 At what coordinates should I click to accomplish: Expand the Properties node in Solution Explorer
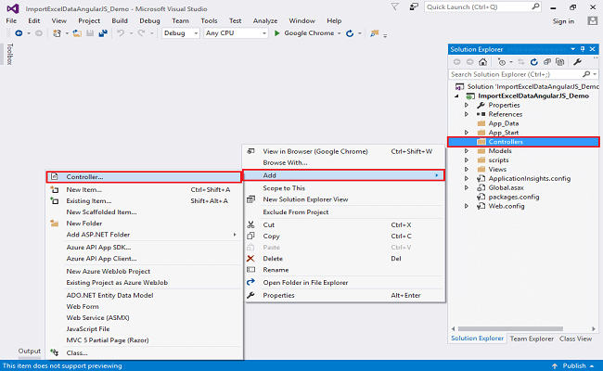(x=467, y=105)
